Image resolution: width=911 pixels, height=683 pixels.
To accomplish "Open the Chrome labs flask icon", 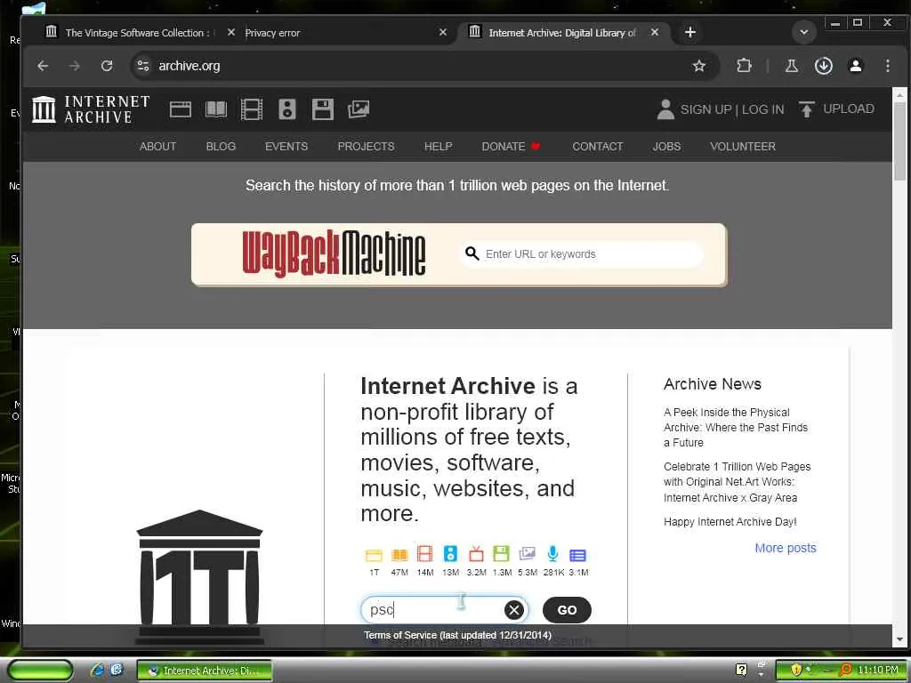I will coord(791,66).
